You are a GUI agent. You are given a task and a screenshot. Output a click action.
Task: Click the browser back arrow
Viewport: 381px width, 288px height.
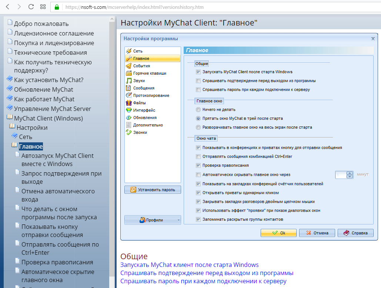coord(7,7)
